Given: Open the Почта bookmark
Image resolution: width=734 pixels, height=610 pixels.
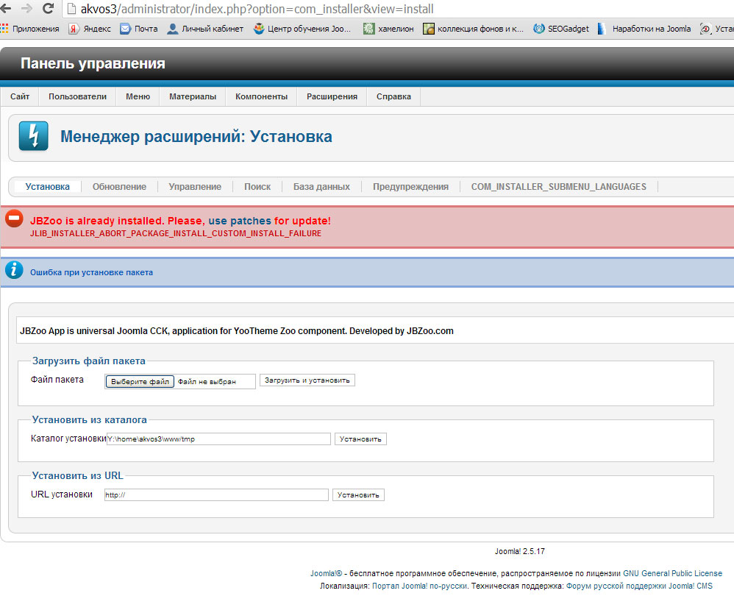Looking at the screenshot, I should click(139, 29).
